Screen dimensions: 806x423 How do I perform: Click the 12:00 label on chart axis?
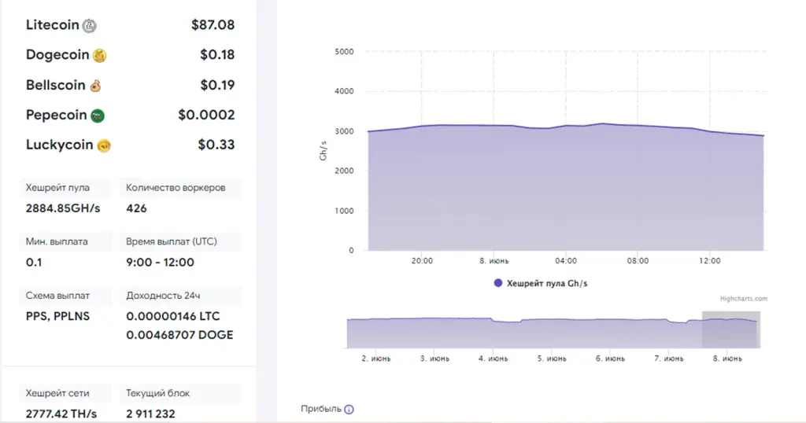[709, 261]
